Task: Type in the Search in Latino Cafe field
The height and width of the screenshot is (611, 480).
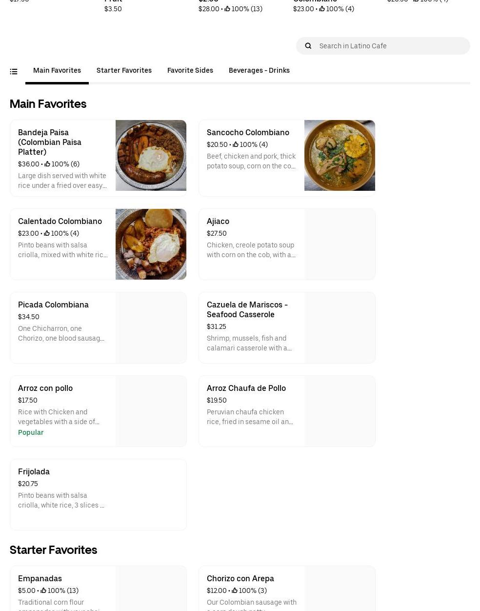Action: click(390, 46)
